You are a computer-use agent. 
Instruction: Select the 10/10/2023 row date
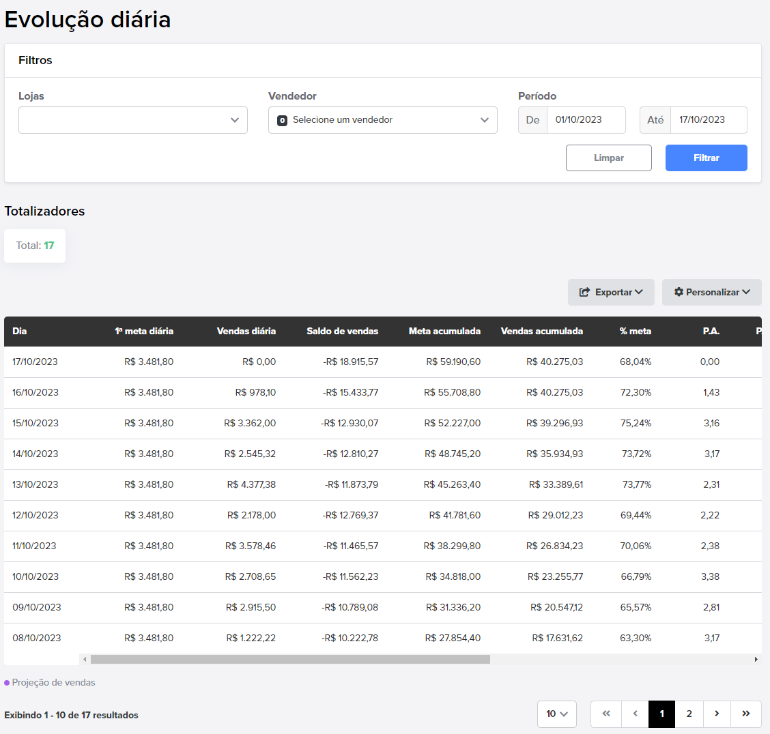click(35, 576)
